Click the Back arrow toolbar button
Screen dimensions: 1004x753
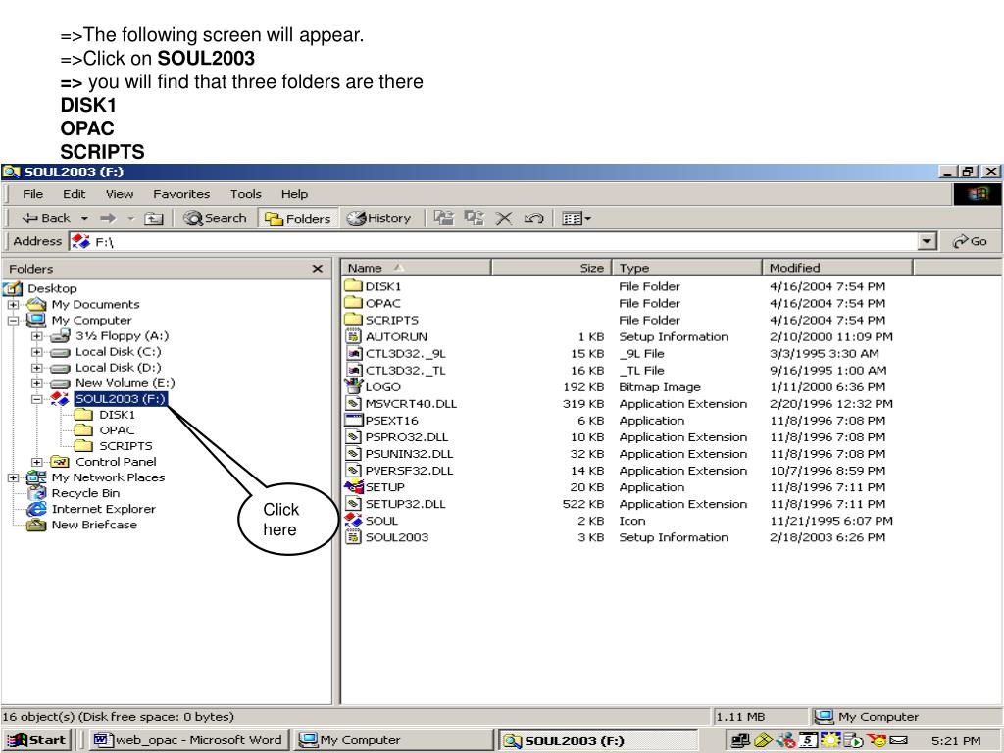[x=46, y=219]
